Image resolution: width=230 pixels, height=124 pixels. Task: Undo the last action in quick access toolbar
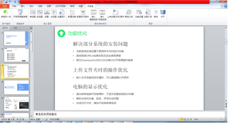coord(9,2)
